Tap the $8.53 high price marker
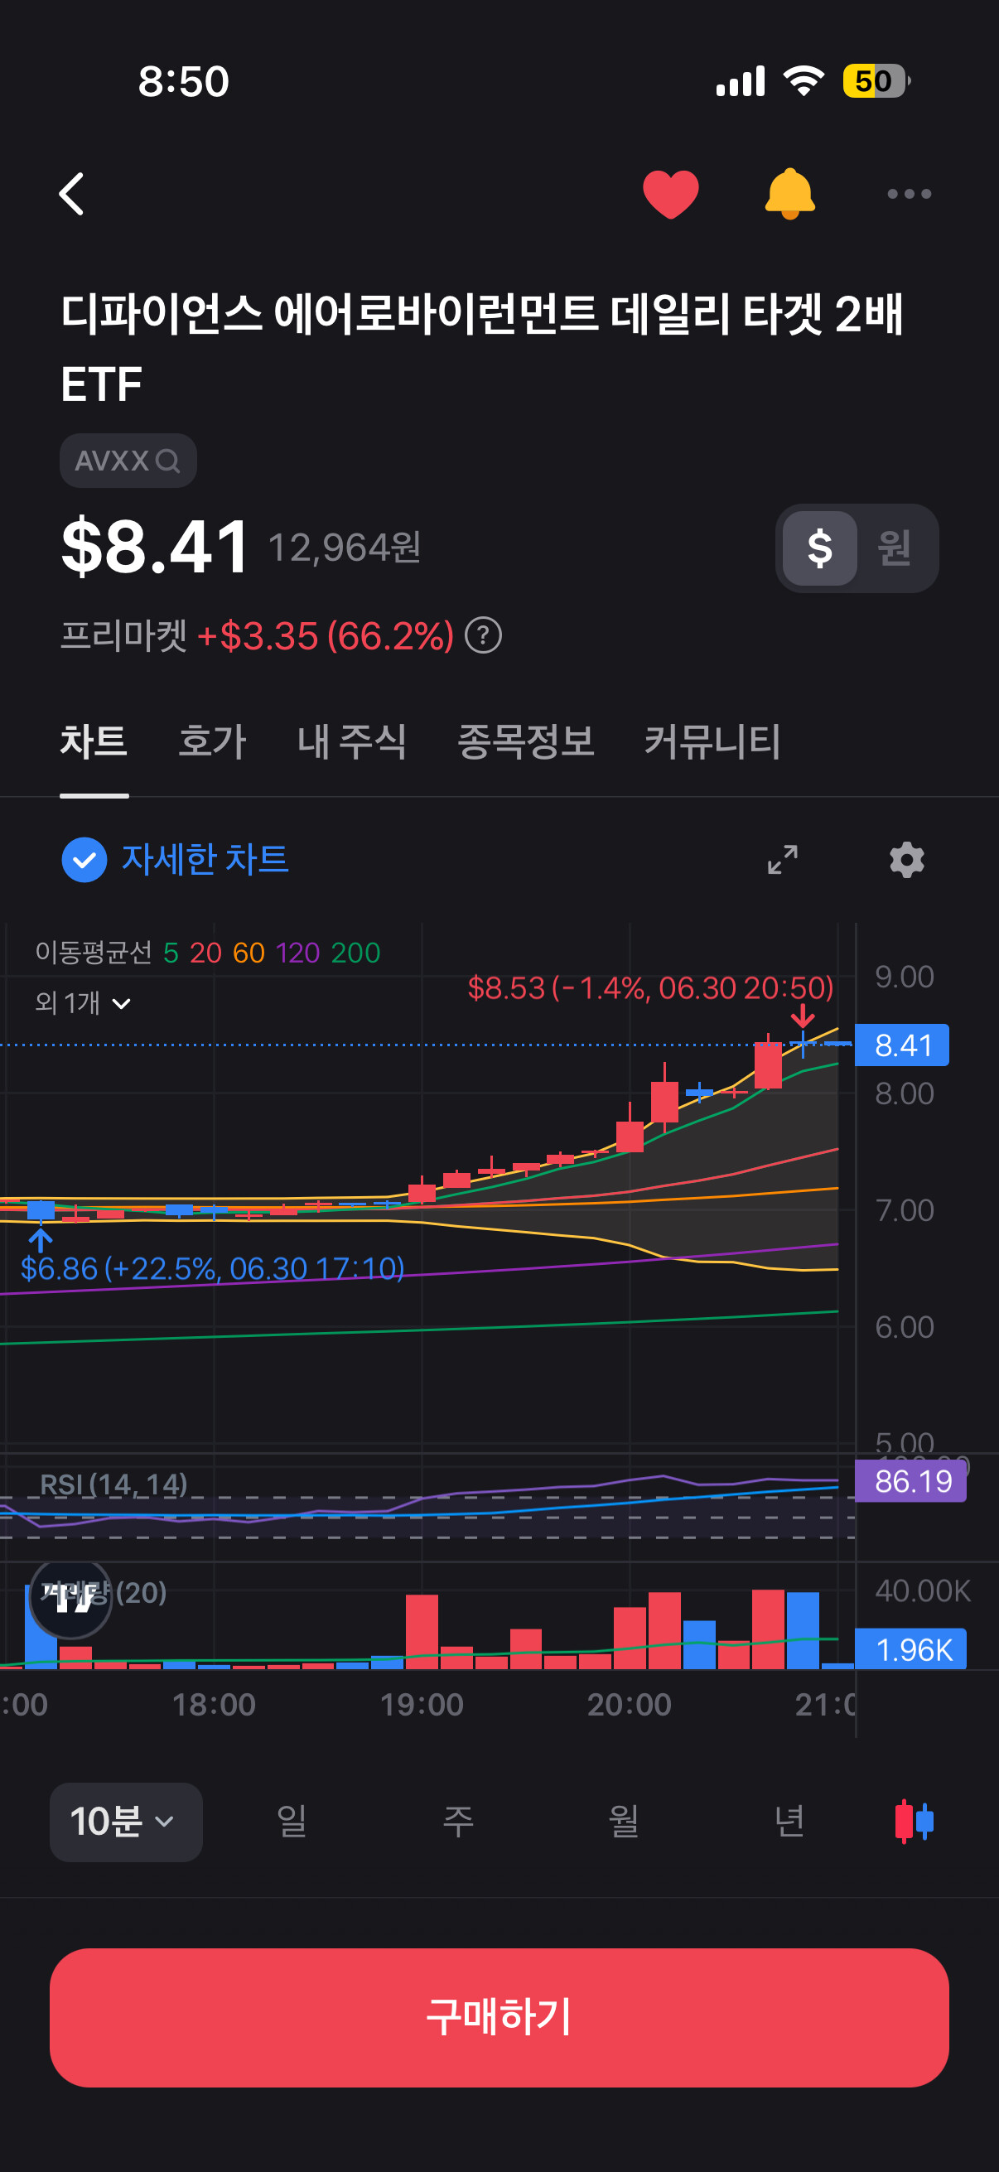This screenshot has height=2172, width=999. tap(650, 988)
